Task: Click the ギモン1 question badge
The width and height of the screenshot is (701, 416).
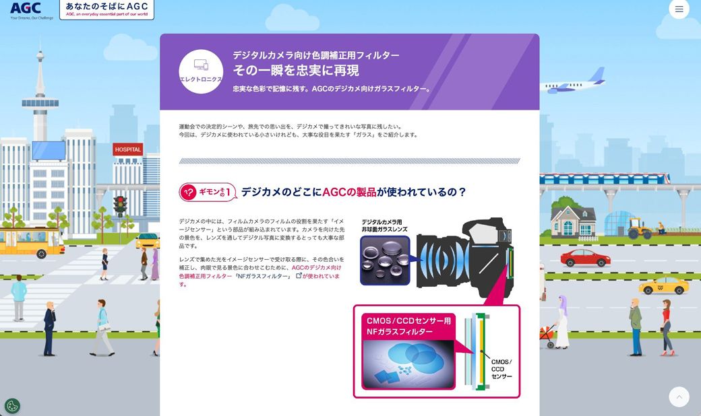Action: [x=208, y=193]
